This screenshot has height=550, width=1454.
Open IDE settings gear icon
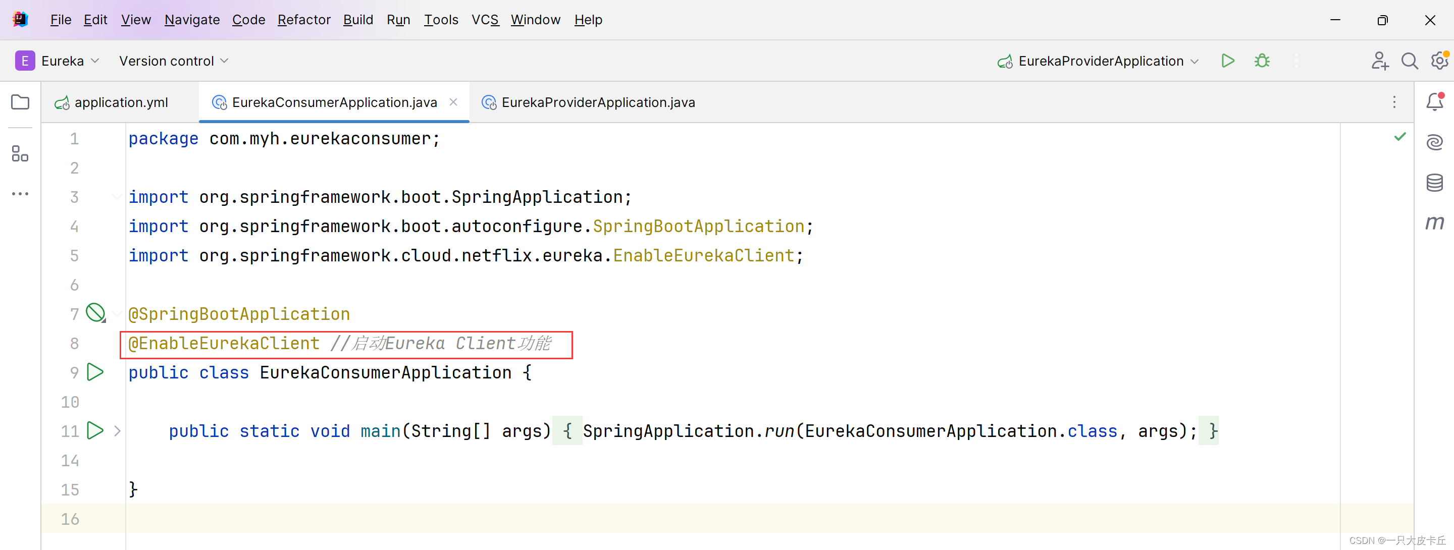point(1440,61)
